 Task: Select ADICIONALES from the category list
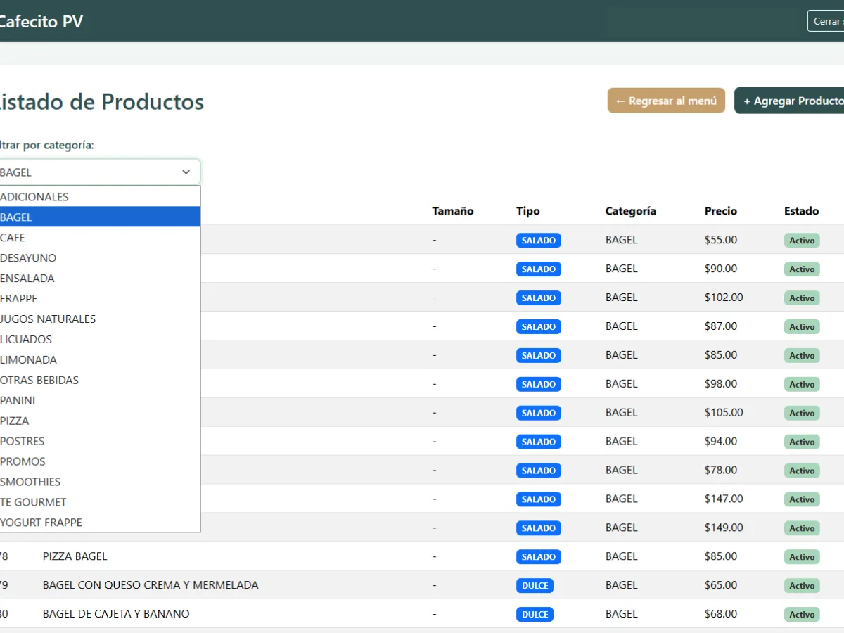coord(35,196)
